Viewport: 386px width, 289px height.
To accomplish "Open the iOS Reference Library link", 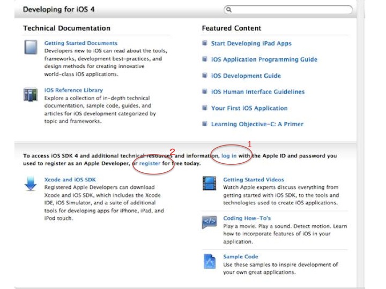I will click(x=73, y=90).
